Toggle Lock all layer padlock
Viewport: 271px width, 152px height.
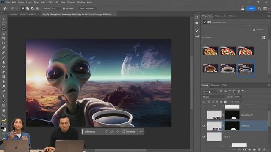pos(225,102)
